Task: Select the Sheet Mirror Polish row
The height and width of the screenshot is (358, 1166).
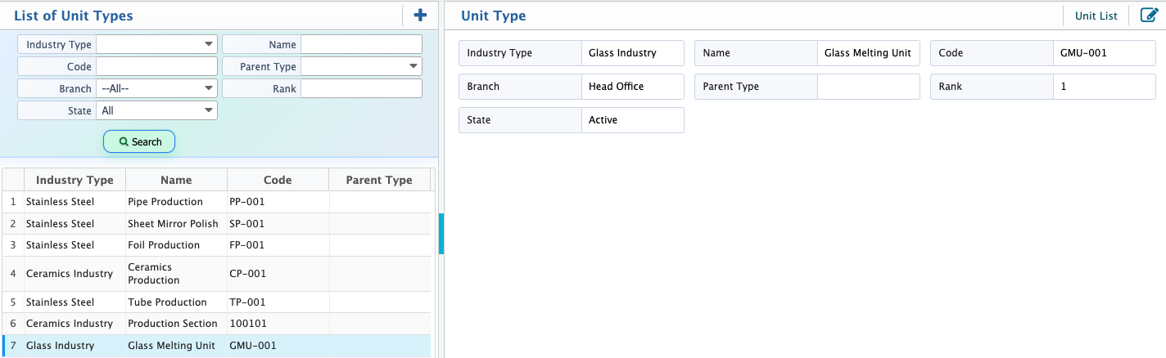Action: click(216, 223)
